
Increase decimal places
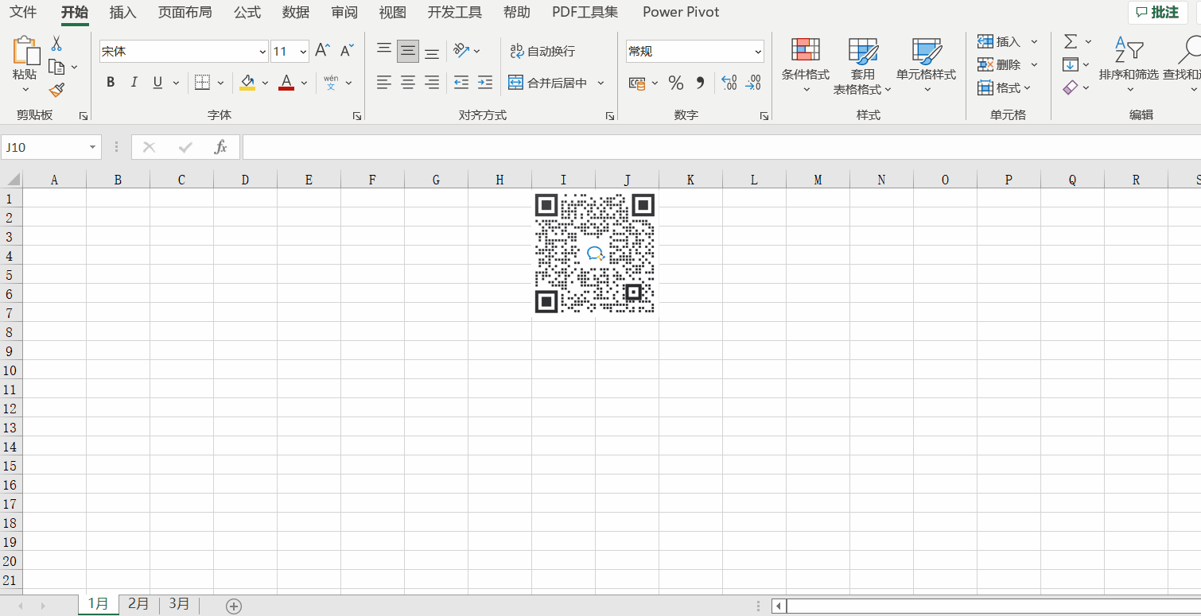[x=729, y=83]
